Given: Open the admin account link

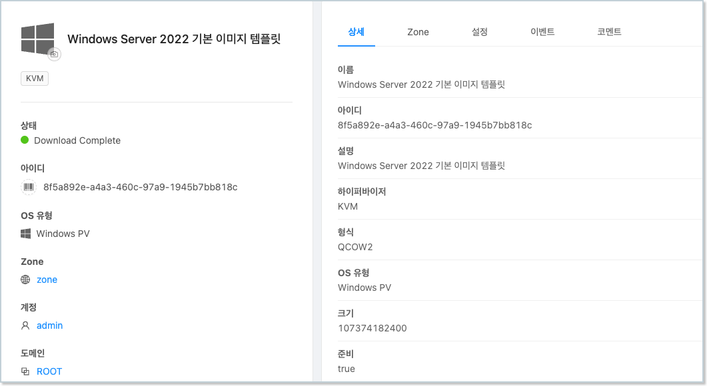Looking at the screenshot, I should 49,325.
